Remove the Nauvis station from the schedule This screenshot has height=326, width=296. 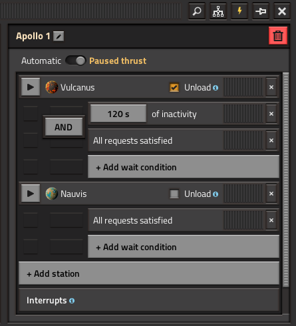click(x=271, y=194)
